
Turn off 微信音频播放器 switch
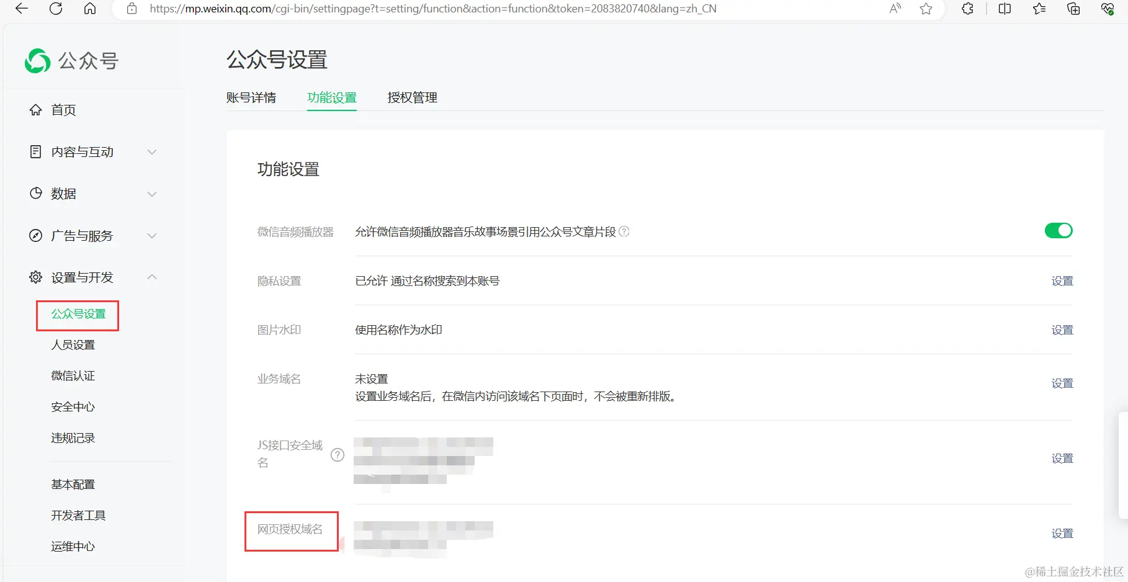(1059, 231)
